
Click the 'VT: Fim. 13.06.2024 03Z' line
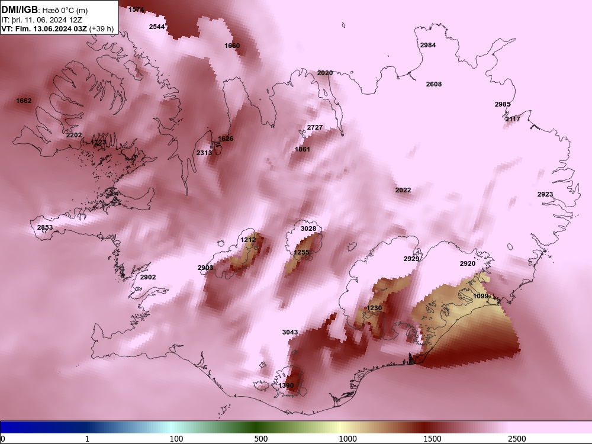pos(44,28)
